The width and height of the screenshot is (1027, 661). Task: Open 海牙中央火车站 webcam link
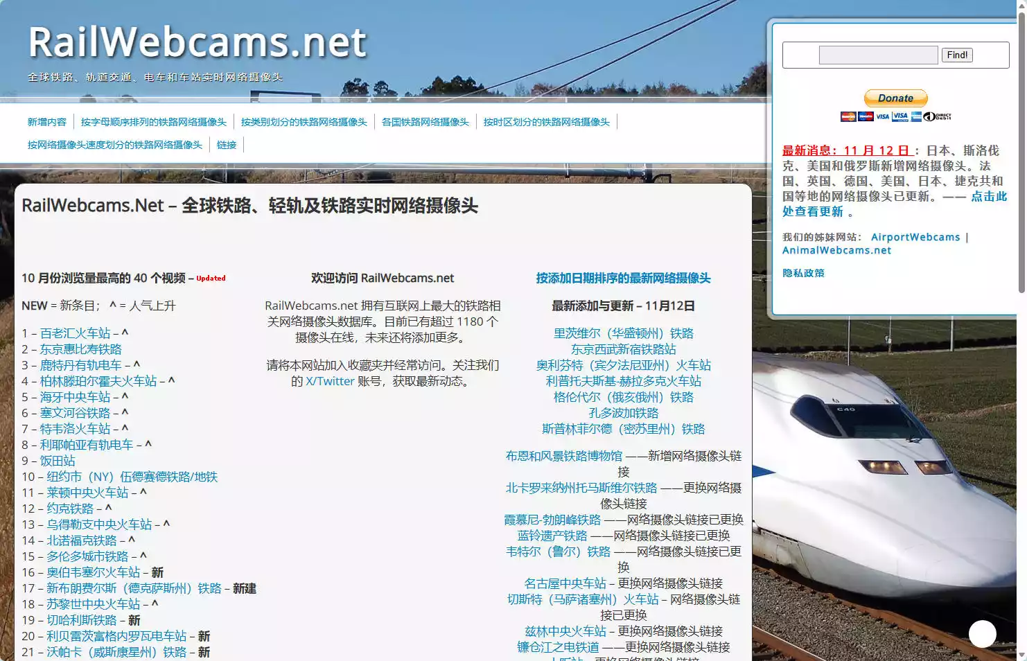click(x=75, y=397)
